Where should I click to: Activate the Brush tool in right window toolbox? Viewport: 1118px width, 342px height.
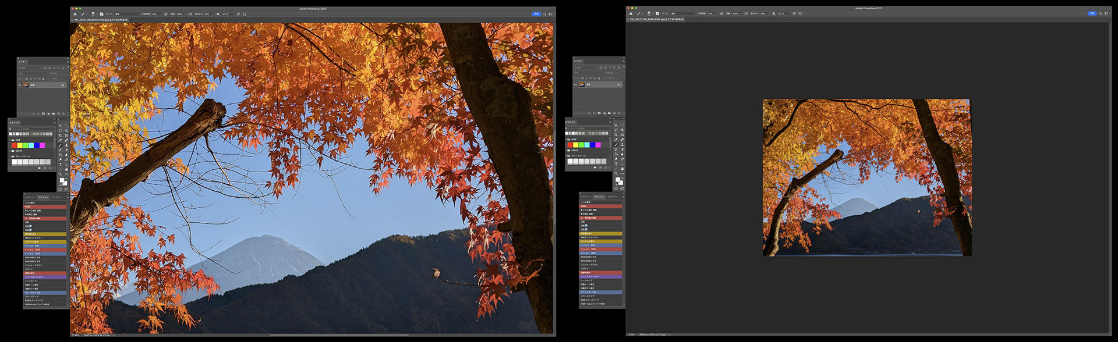click(615, 145)
